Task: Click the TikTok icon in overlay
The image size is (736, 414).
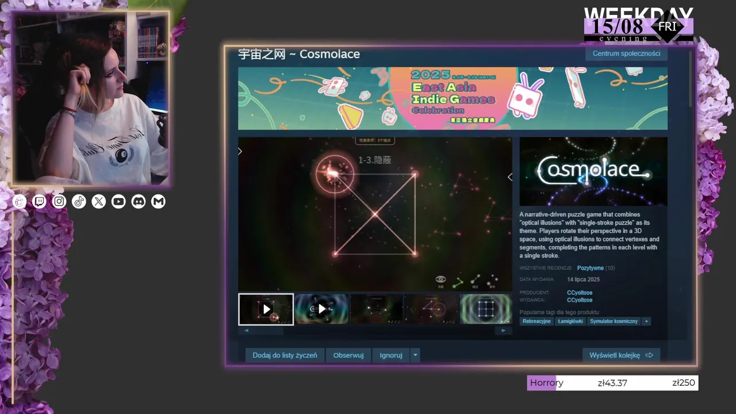Action: pos(79,201)
